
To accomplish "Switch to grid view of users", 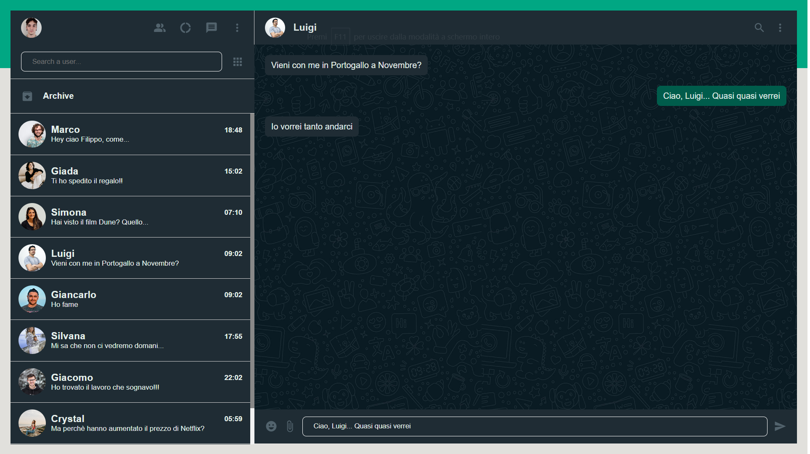I will click(x=238, y=62).
